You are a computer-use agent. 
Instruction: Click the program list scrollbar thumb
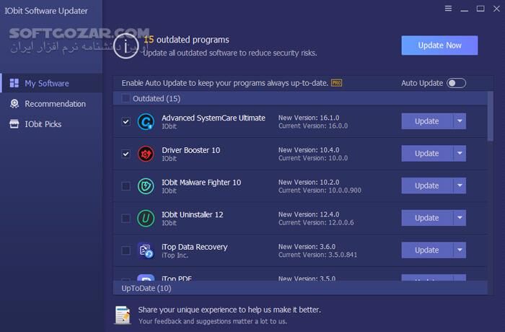click(490, 116)
